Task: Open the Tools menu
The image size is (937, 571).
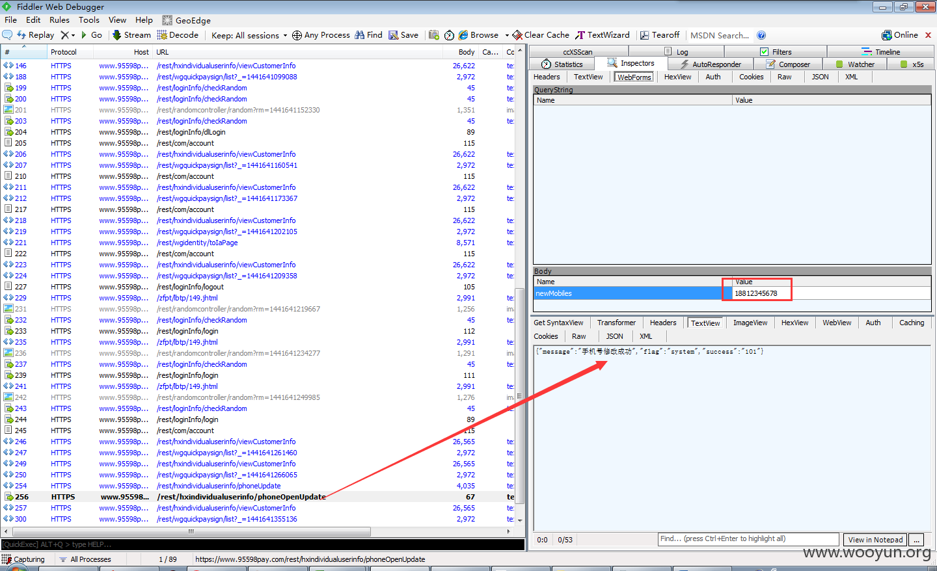Action: coord(89,20)
